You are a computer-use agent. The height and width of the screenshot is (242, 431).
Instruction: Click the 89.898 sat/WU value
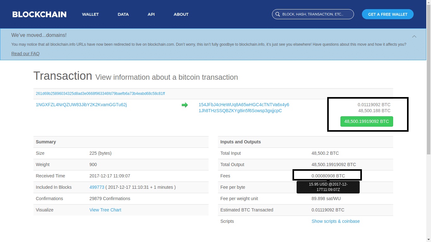coord(326,199)
